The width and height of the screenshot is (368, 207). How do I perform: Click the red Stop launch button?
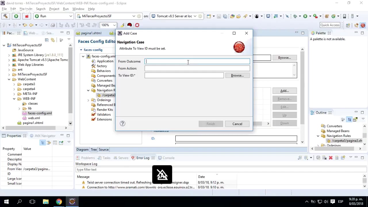[27, 16]
